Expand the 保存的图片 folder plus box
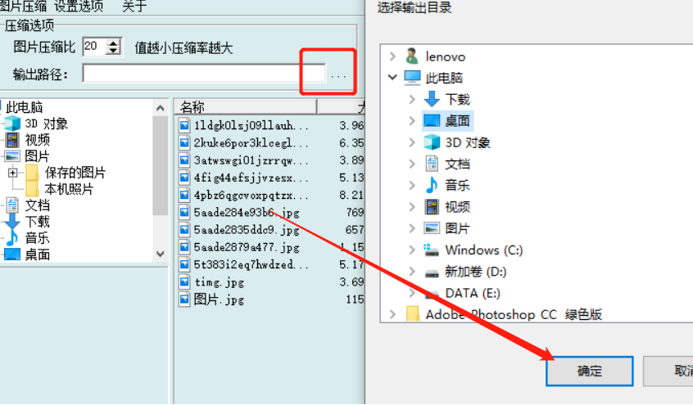This screenshot has width=693, height=405. coord(13,173)
